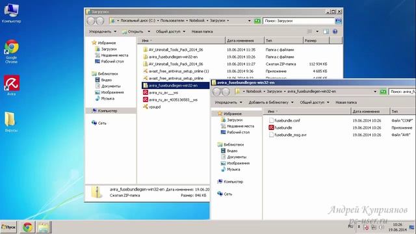Select avira_fusebundlegen-win32-en folder dated 19.06.2014

170,57
